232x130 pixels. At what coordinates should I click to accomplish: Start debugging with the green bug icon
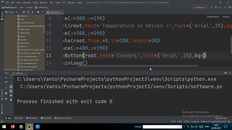click(216, 7)
